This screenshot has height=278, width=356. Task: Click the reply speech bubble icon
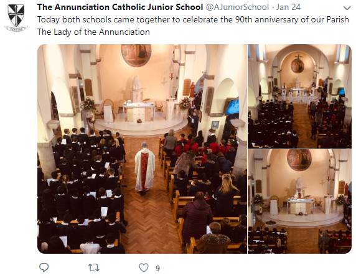(44, 267)
